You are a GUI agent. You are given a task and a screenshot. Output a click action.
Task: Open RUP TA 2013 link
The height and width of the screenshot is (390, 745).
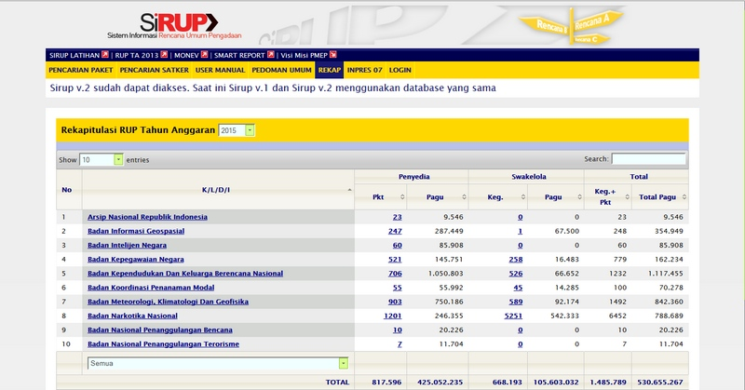coord(136,55)
